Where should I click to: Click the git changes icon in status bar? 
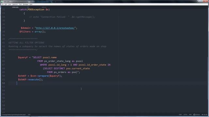204,115
